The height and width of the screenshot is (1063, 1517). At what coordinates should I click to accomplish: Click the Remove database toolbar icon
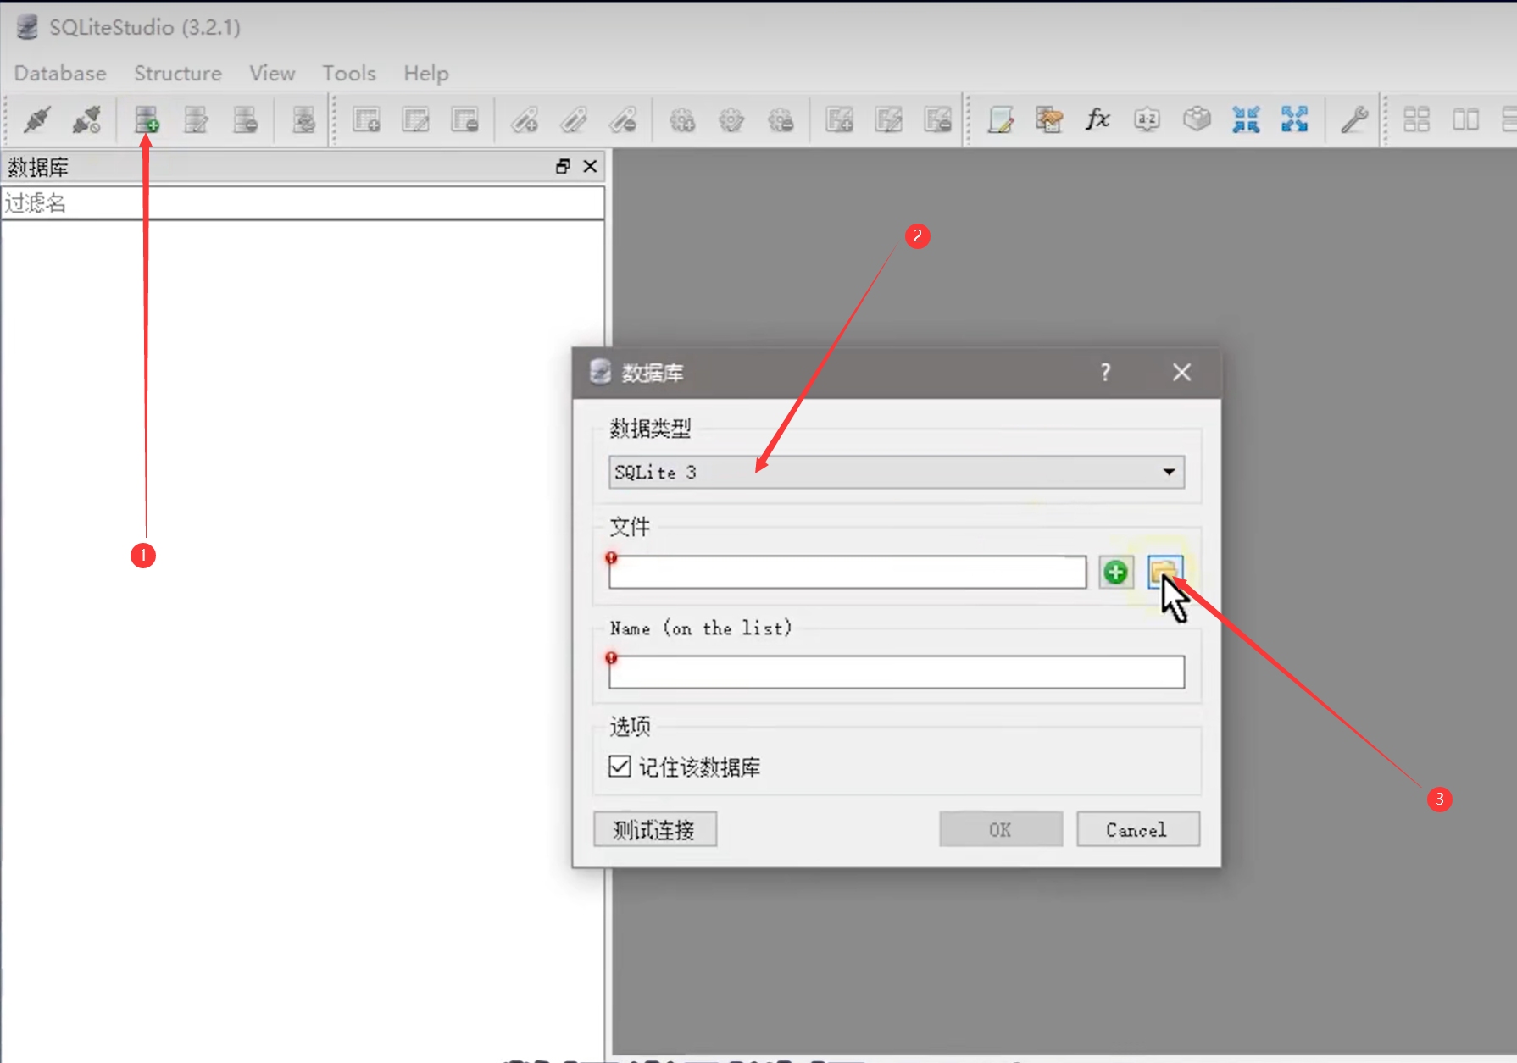245,119
